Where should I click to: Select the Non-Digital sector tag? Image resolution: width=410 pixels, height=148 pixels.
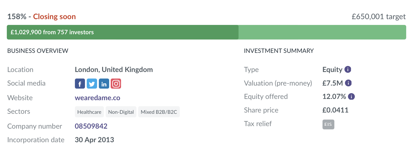pyautogui.click(x=121, y=112)
